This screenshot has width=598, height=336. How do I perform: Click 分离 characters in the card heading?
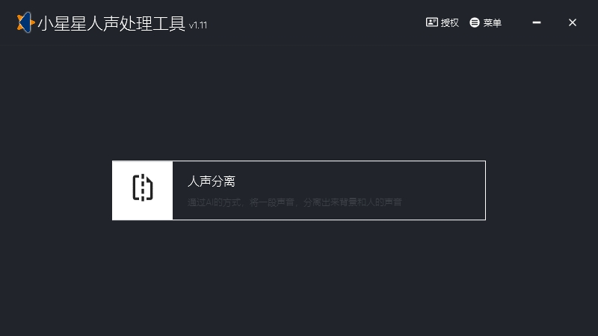click(223, 181)
